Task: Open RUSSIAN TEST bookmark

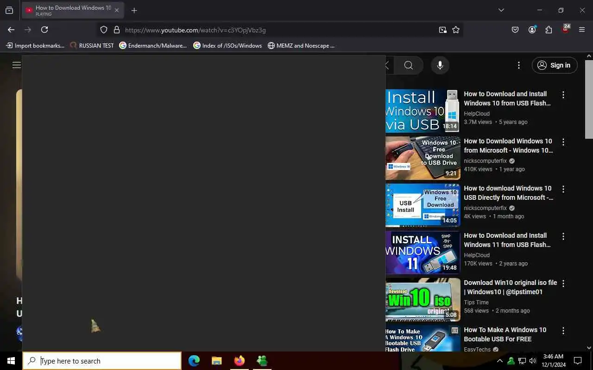Action: tap(92, 45)
